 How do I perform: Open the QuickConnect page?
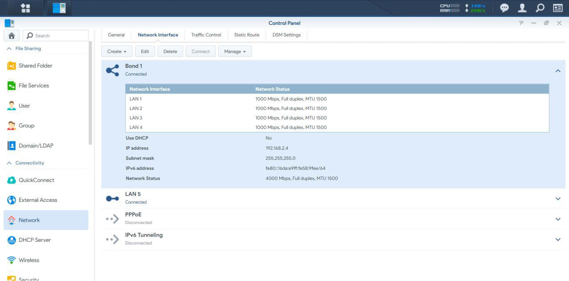pyautogui.click(x=46, y=180)
